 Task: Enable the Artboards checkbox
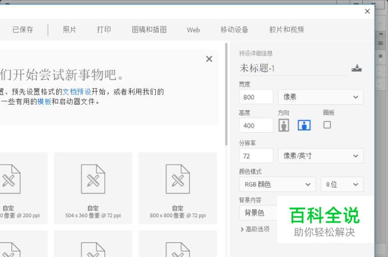point(327,125)
